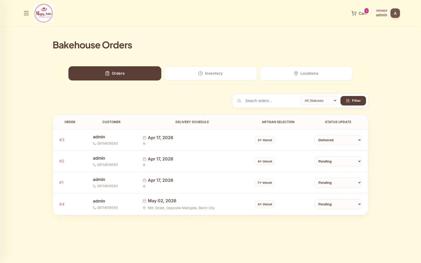The height and width of the screenshot is (263, 421).
Task: Open the All Statuses filter dropdown
Action: [319, 101]
